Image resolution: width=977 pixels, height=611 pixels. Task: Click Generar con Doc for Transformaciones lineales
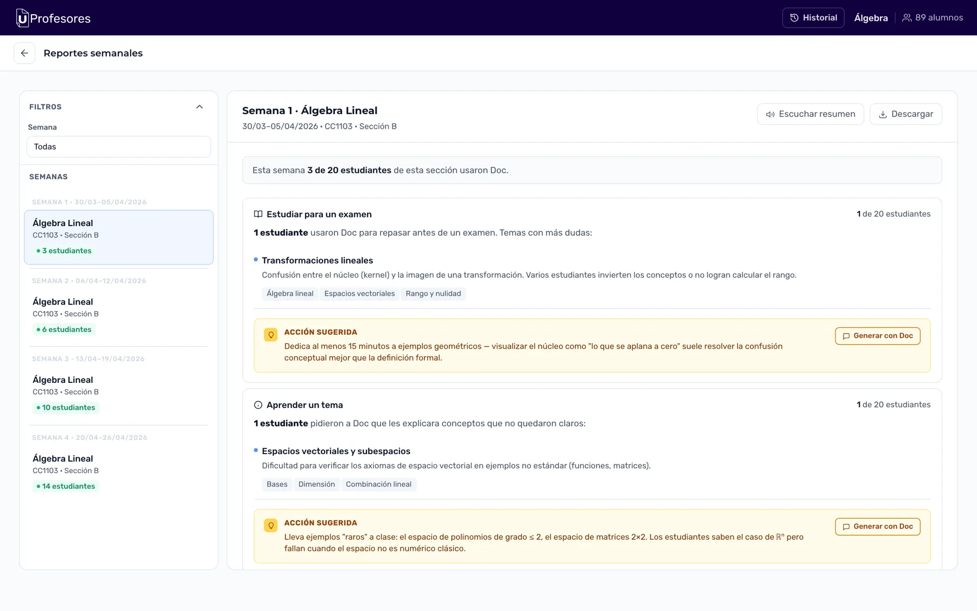point(878,336)
